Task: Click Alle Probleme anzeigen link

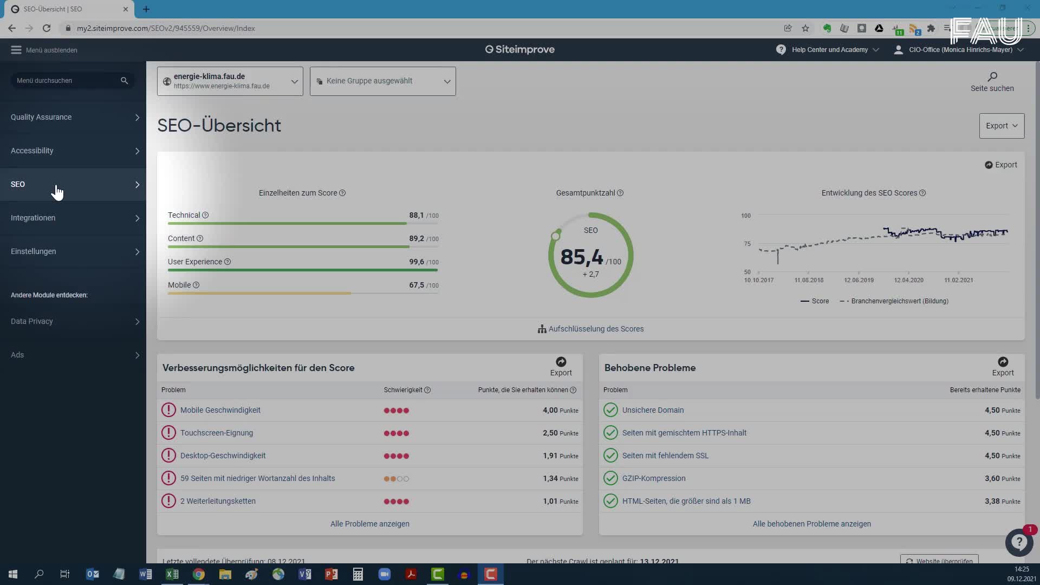Action: click(x=369, y=524)
